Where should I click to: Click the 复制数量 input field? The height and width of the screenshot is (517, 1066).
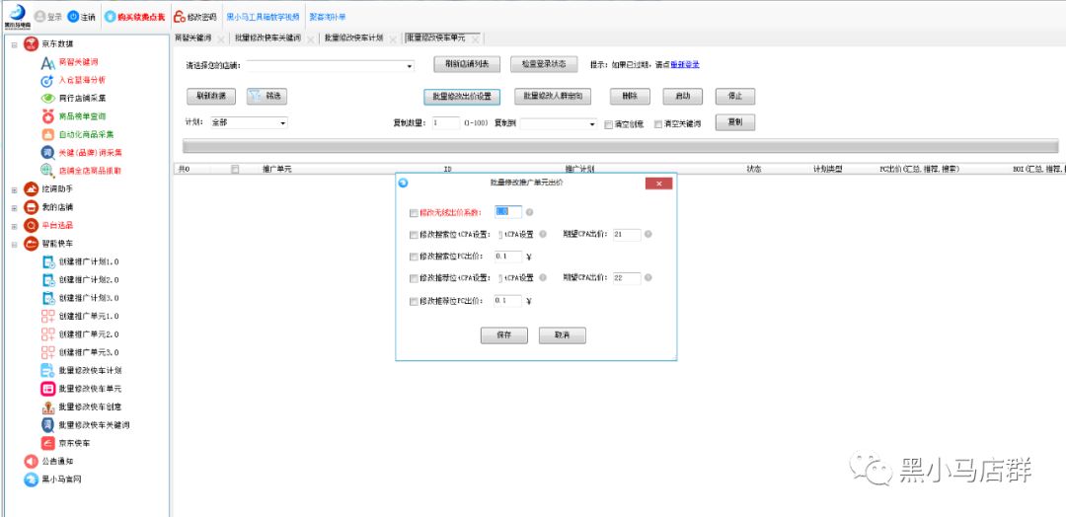click(446, 123)
